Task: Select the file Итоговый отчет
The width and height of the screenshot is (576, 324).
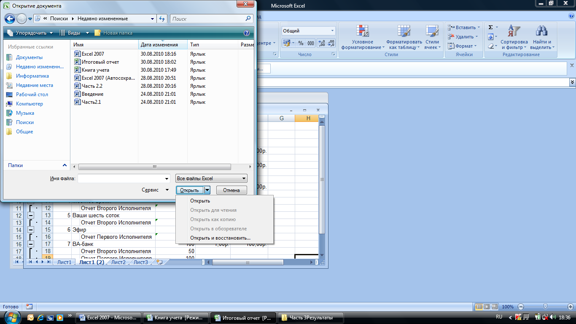Action: [100, 62]
